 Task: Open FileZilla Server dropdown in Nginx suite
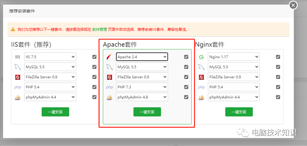pyautogui.click(x=234, y=77)
